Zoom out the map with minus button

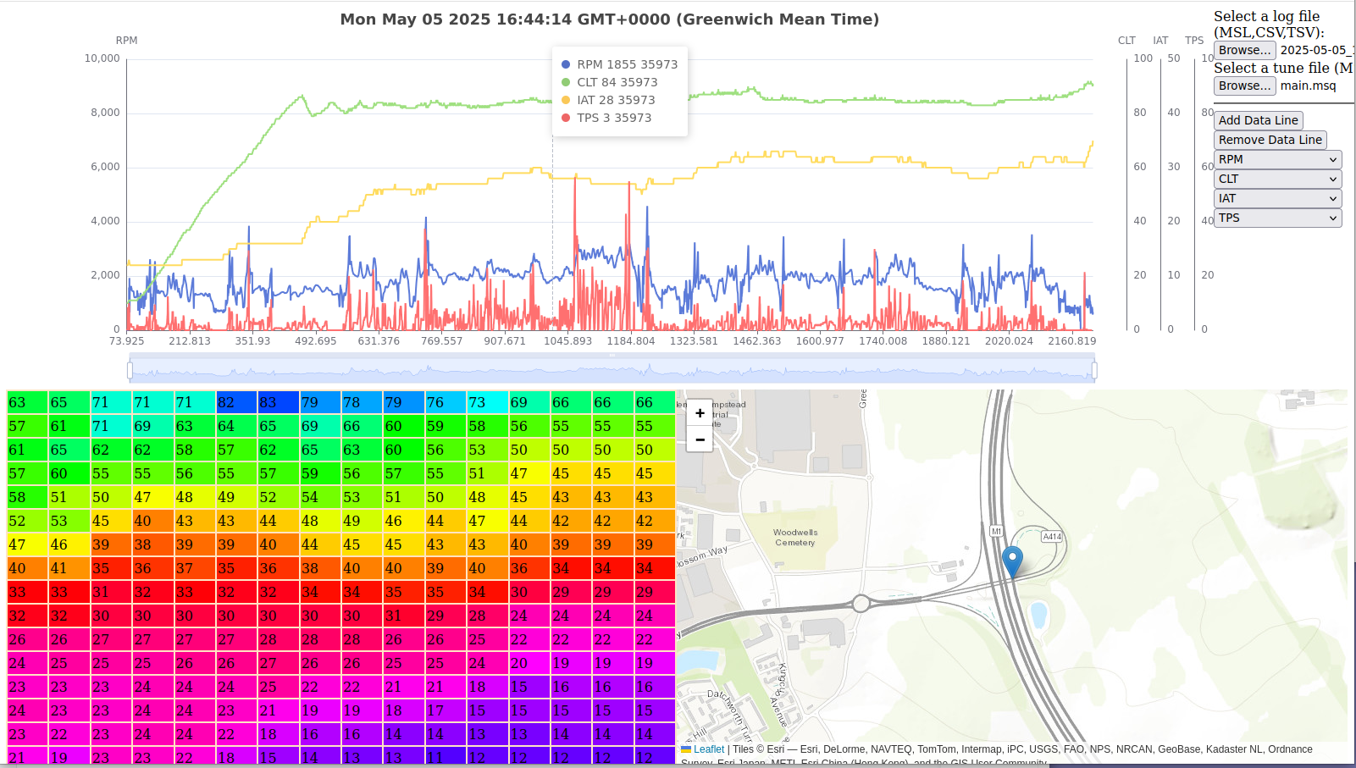coord(700,439)
